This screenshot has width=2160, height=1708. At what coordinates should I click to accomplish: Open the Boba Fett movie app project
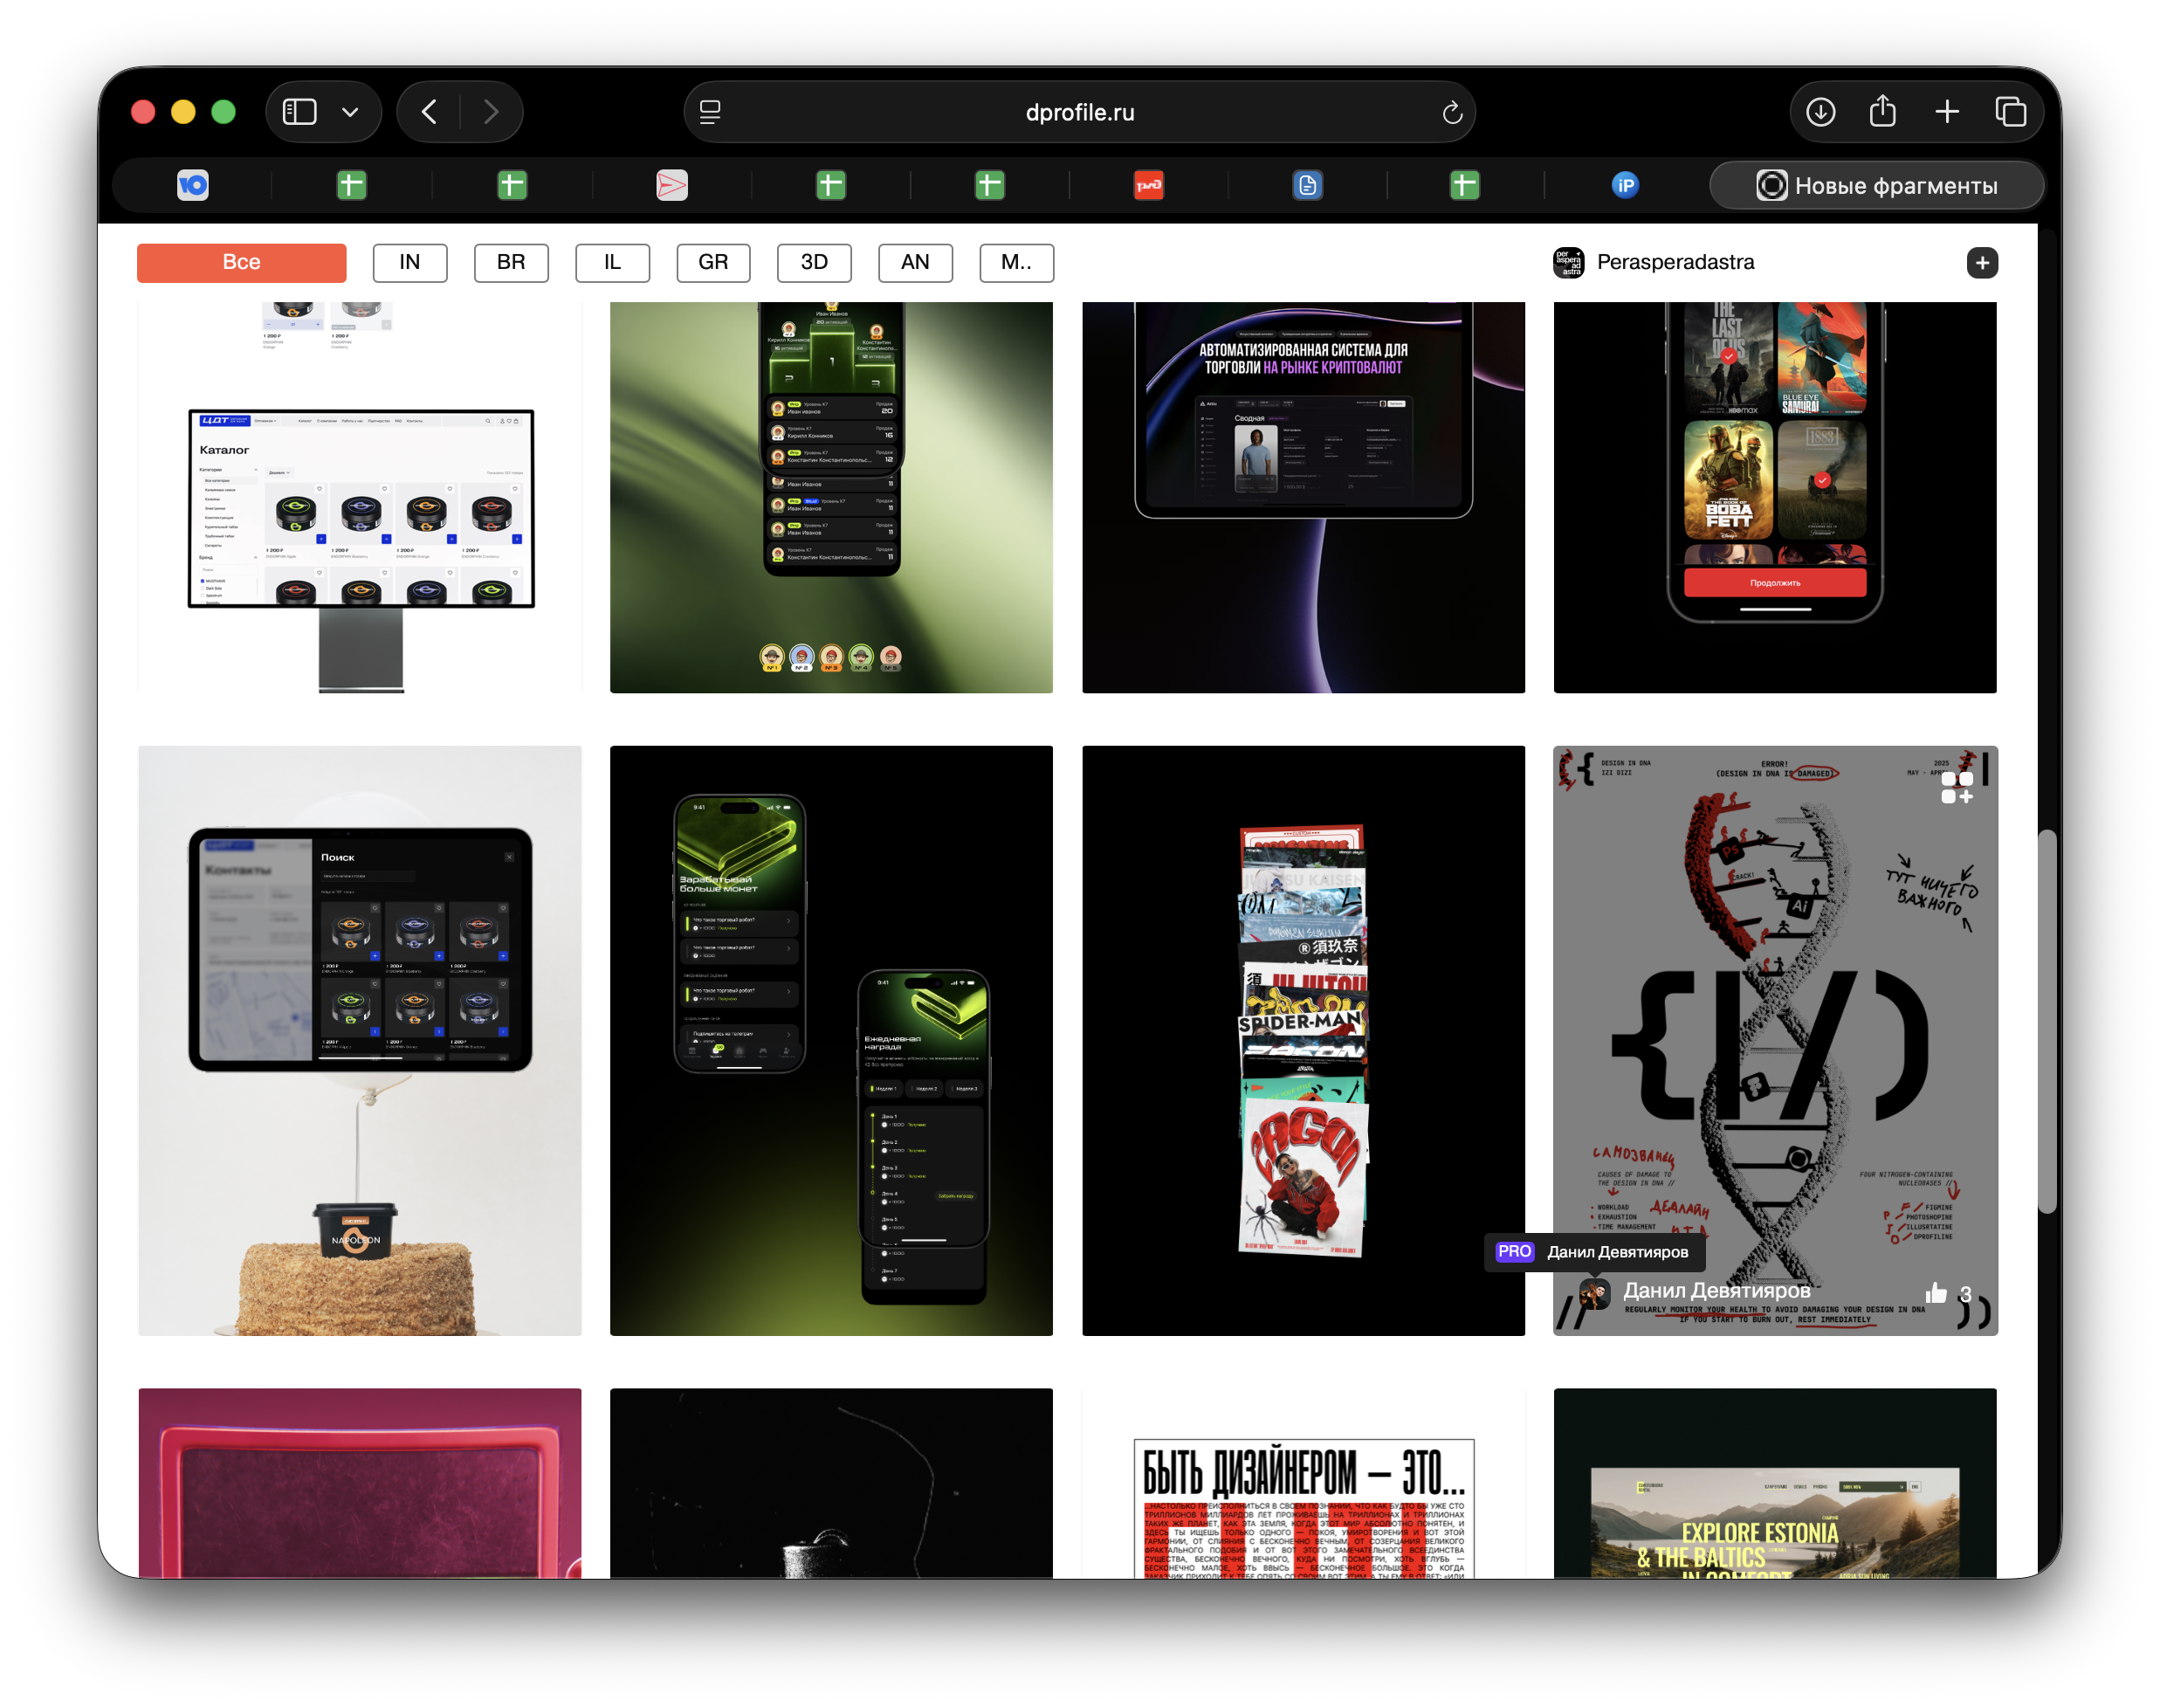pos(1775,497)
